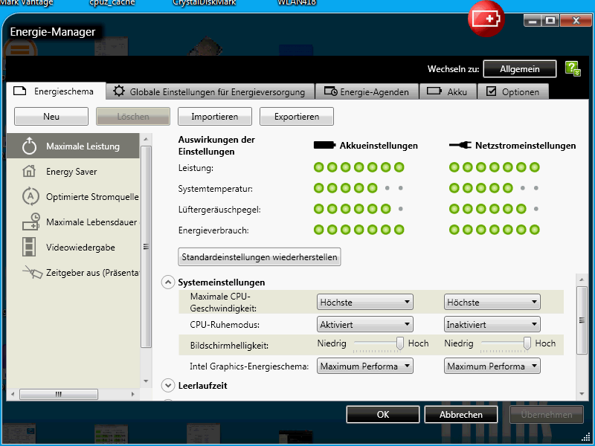Click the battery icon beside Akkueinstellungen
595x446 pixels.
pos(324,145)
